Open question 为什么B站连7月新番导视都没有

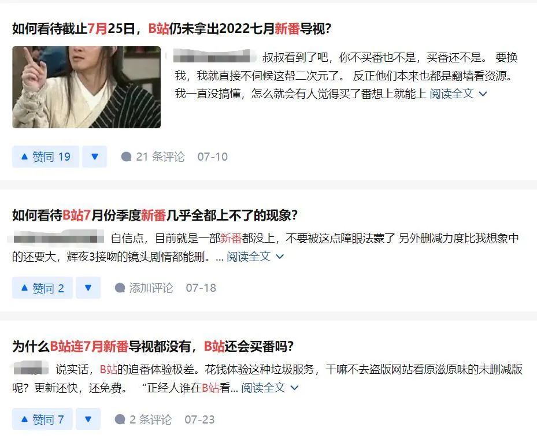point(153,346)
